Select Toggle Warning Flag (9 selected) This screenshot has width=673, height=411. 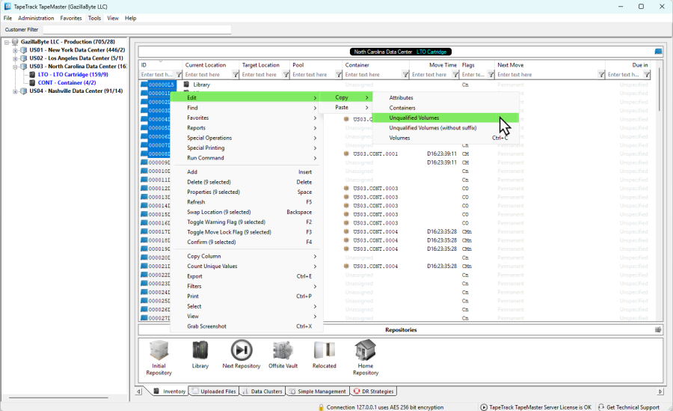(245, 222)
